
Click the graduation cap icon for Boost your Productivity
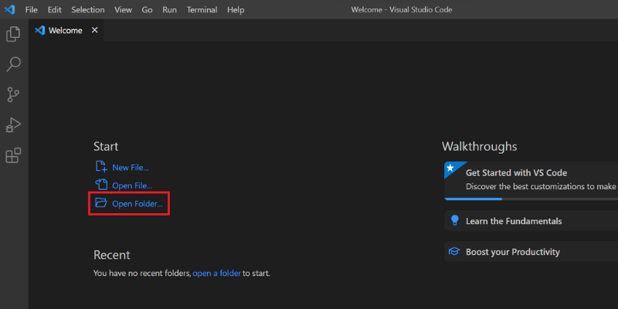[454, 252]
